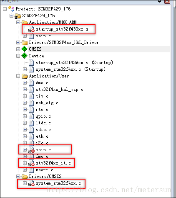
Task: Select the 'Project: STM32F429_176' label
Action: [43, 9]
